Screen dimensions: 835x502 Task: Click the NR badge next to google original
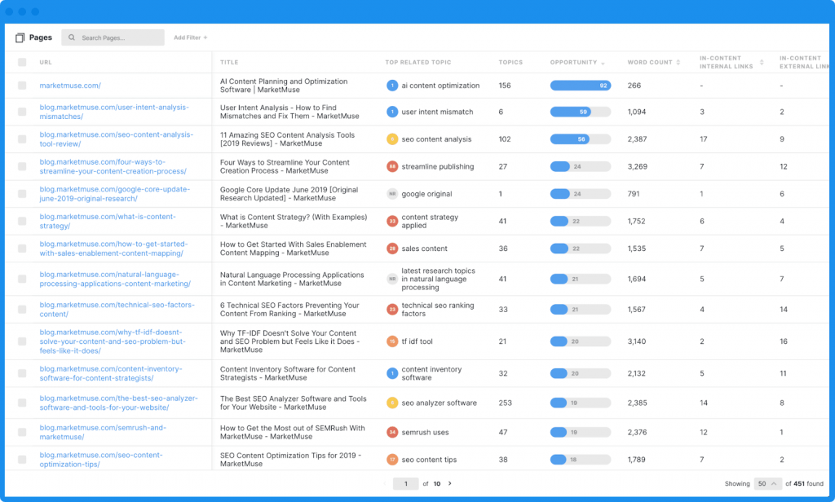391,194
